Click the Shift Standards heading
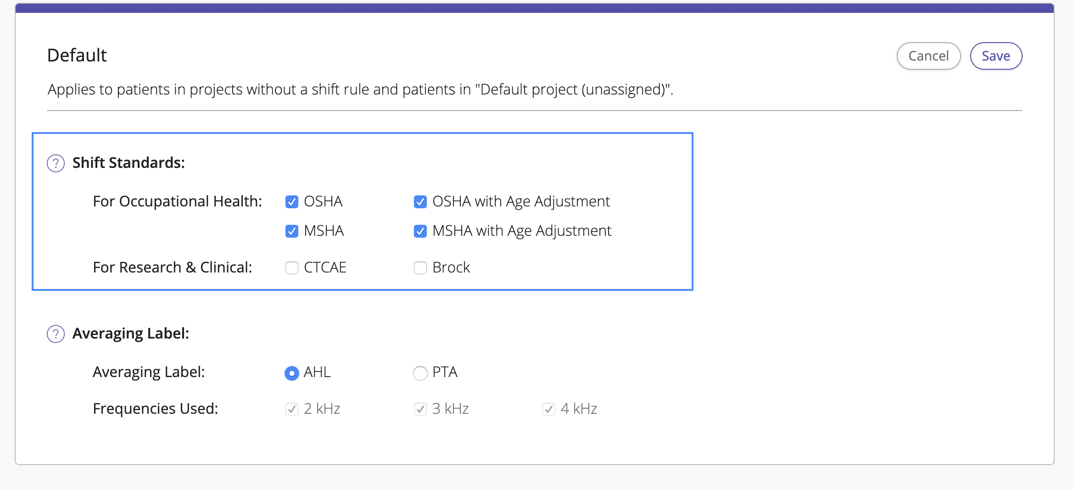 (x=129, y=163)
